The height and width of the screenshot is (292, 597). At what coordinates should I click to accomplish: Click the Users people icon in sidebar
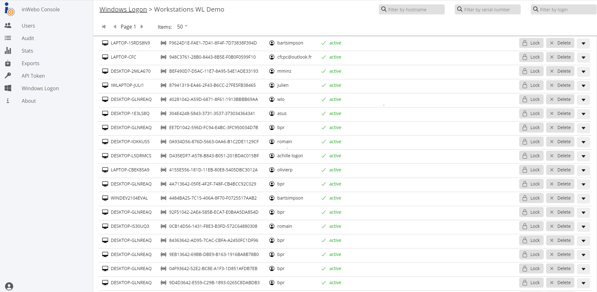point(8,26)
